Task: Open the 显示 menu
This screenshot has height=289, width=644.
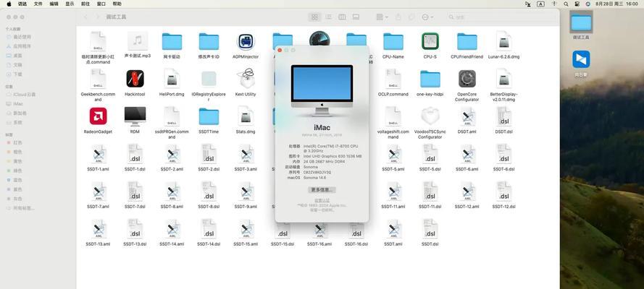Action: pyautogui.click(x=70, y=4)
